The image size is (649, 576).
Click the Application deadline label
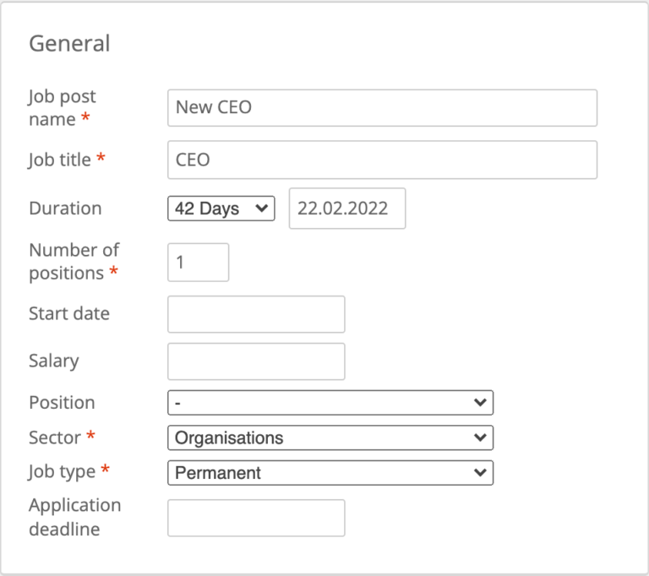74,517
